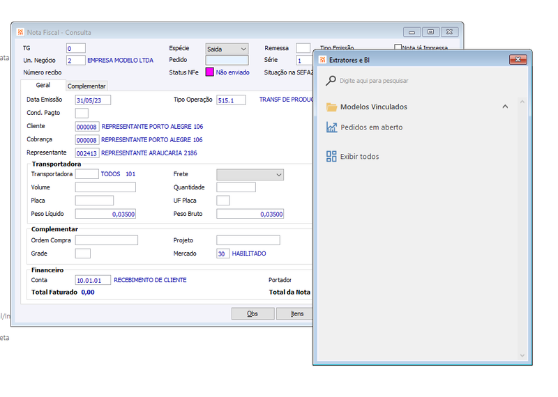Click the Pedido input field
The height and width of the screenshot is (397, 558).
click(x=227, y=60)
